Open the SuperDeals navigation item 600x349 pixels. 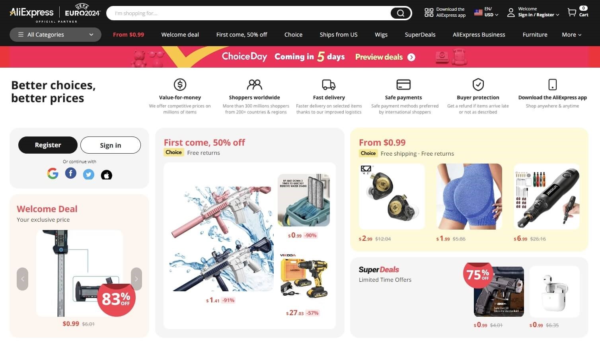click(420, 35)
